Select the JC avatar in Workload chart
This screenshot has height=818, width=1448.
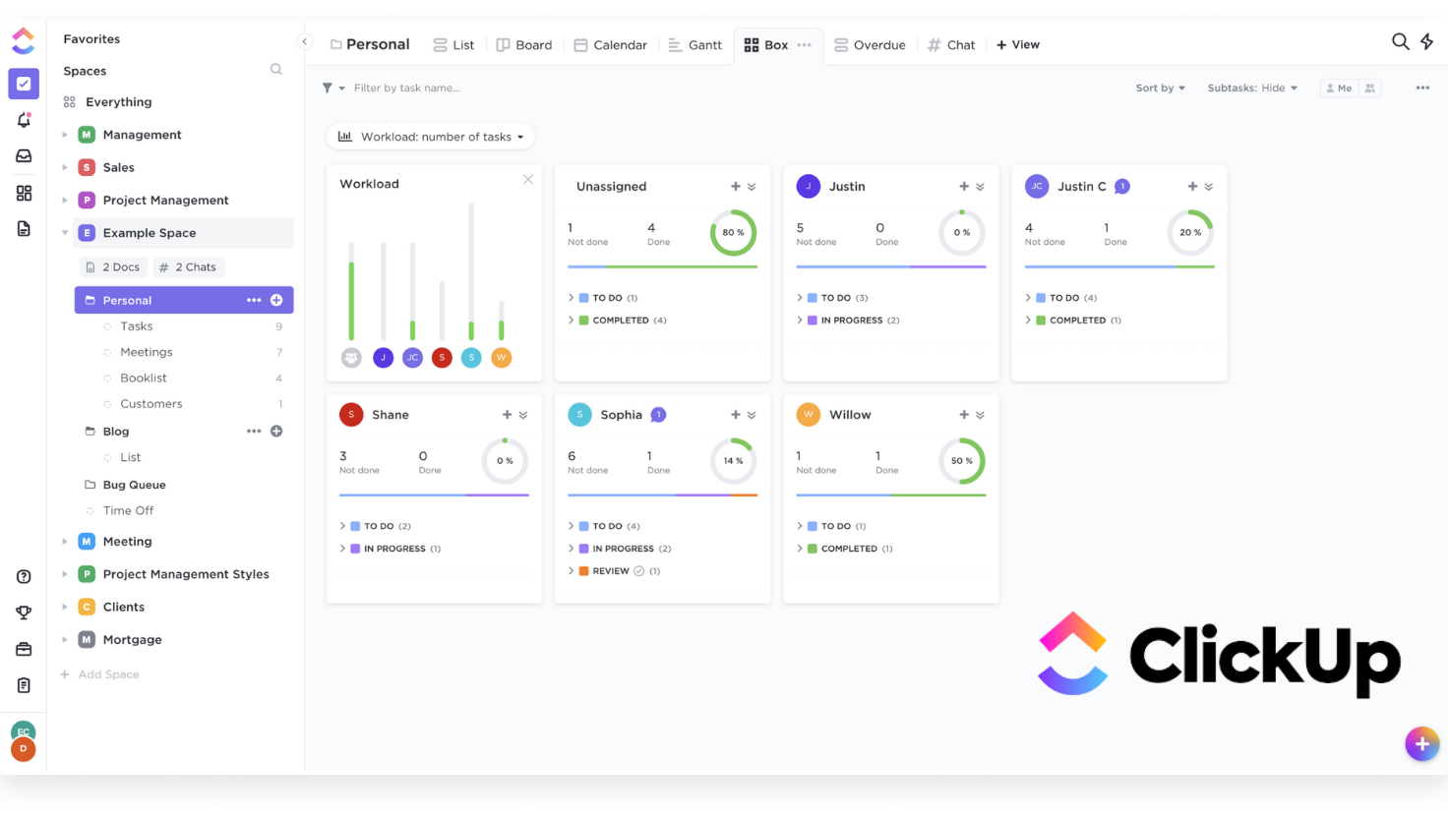(413, 358)
